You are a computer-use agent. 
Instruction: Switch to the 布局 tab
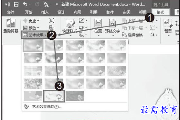78,12
